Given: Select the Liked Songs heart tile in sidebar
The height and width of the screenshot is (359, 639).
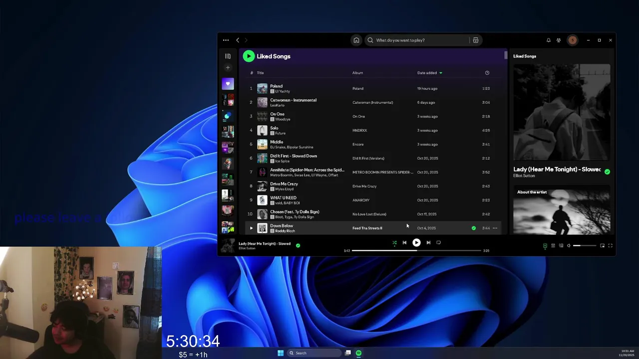Looking at the screenshot, I should [228, 84].
